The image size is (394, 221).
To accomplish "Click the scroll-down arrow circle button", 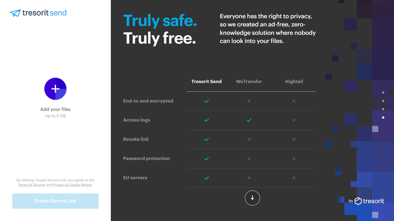I will (x=252, y=198).
